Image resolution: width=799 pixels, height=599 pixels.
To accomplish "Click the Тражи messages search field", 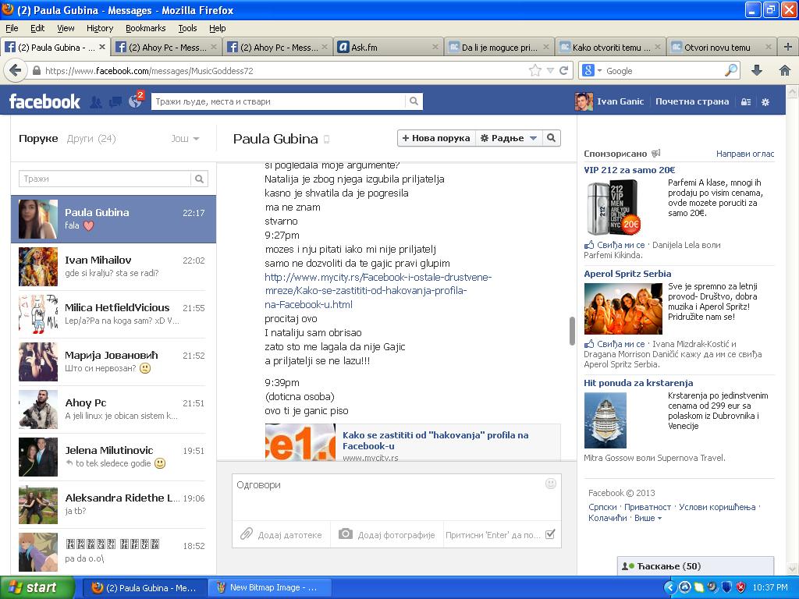I will coord(105,179).
